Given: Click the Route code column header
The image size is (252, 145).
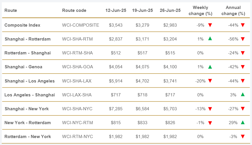Looking at the screenshot, I should point(74,10).
